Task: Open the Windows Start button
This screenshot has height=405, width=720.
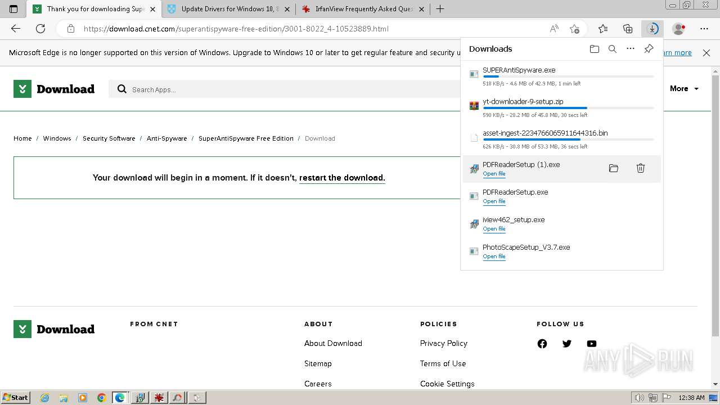Action: 15,398
